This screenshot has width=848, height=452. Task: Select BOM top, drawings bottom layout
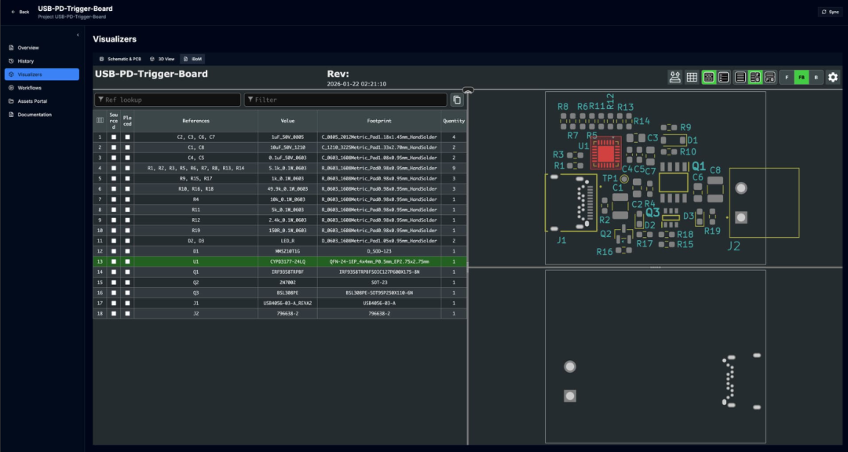click(771, 78)
